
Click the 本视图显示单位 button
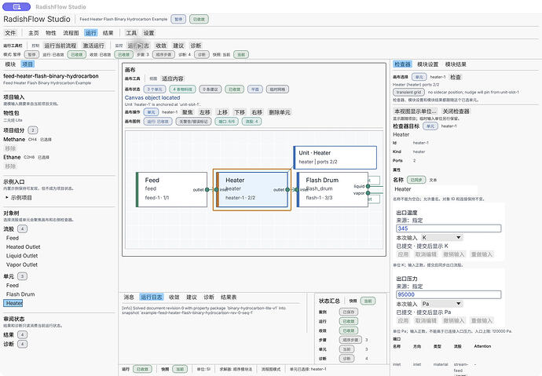click(416, 111)
